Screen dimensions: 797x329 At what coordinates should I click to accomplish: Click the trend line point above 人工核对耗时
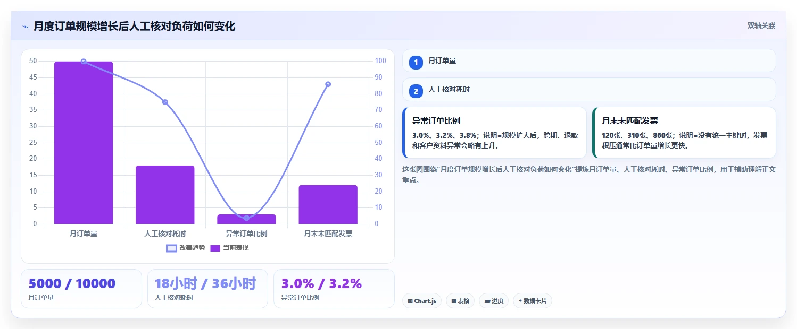point(165,102)
